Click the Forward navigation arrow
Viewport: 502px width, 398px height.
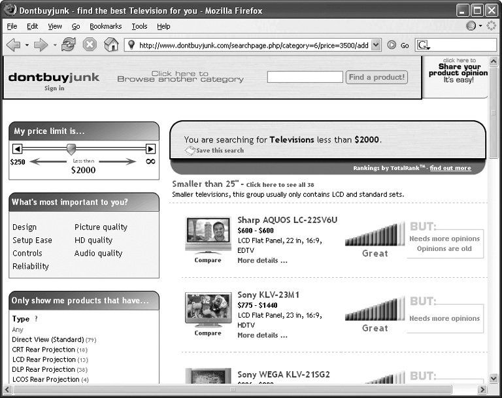click(x=41, y=45)
